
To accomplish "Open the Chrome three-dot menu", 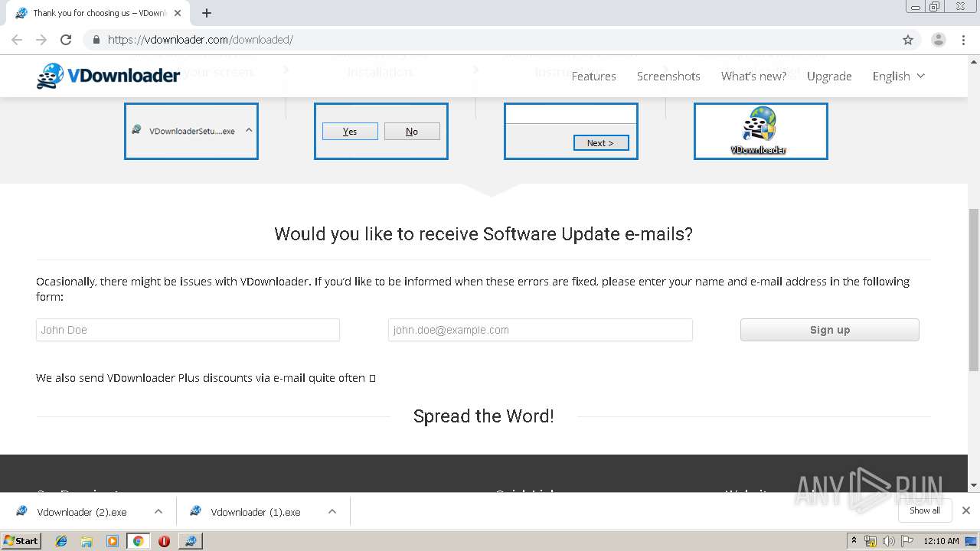I will click(964, 40).
